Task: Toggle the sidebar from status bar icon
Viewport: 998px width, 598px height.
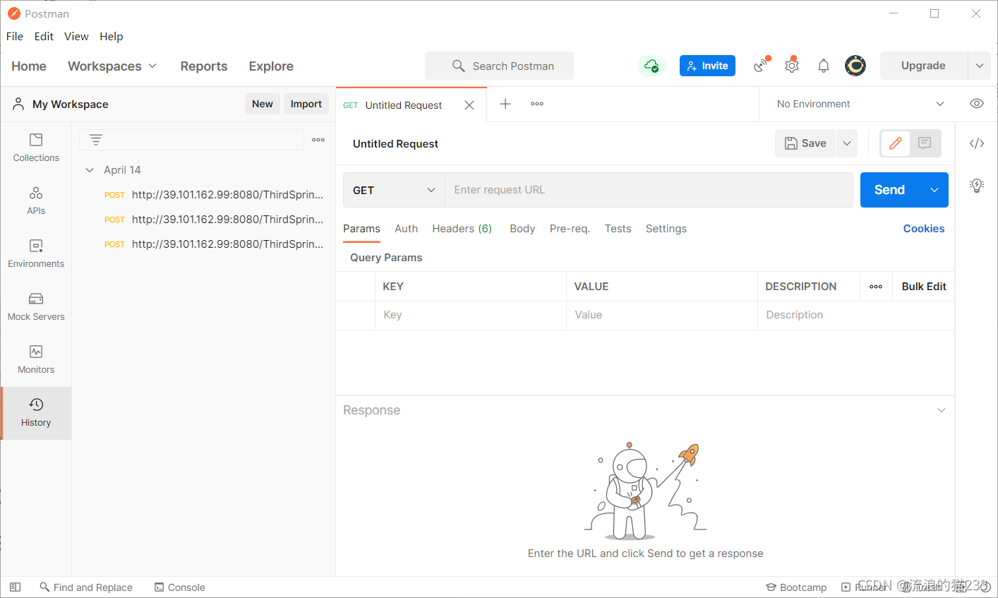Action: [x=15, y=587]
